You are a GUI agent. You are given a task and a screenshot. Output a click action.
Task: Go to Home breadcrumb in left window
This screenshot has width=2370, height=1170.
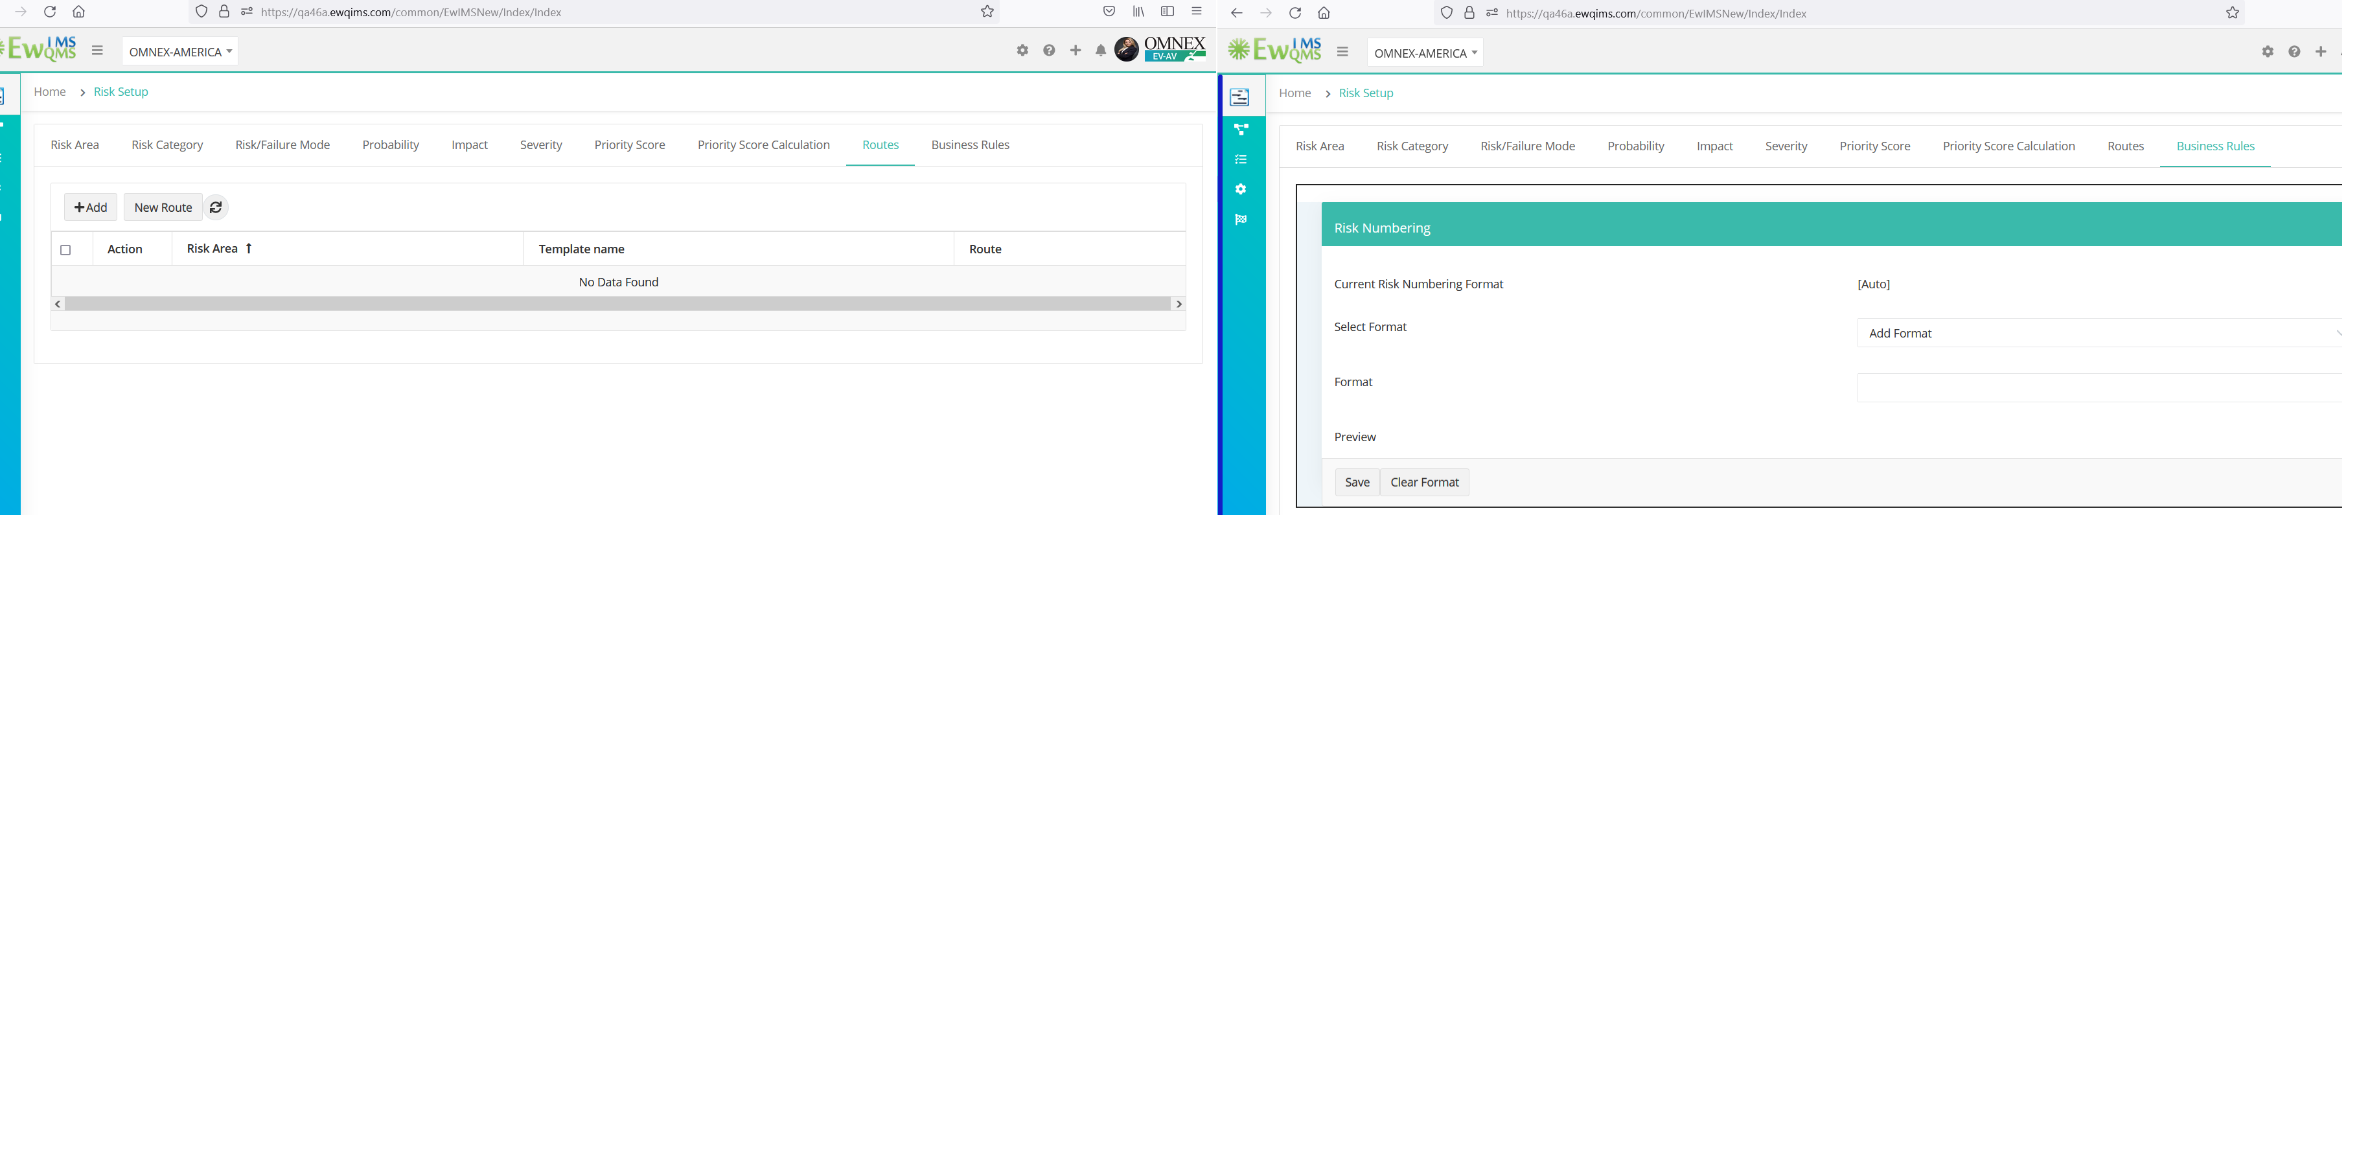coord(50,92)
